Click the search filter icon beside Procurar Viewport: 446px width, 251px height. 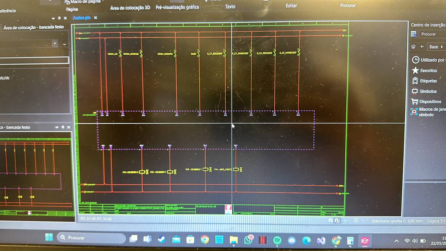pos(414,34)
